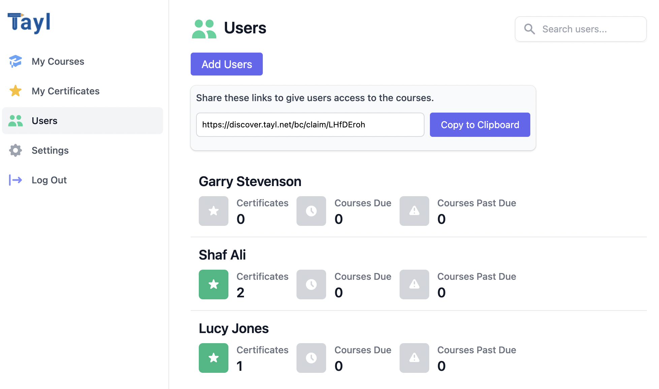Image resolution: width=659 pixels, height=389 pixels.
Task: Click the Log Out arrow icon
Action: [x=15, y=180]
